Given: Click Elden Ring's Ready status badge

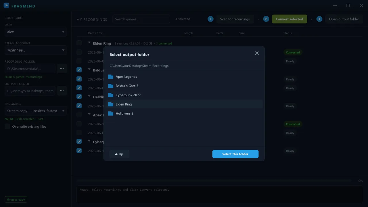Looking at the screenshot, I should click(290, 61).
